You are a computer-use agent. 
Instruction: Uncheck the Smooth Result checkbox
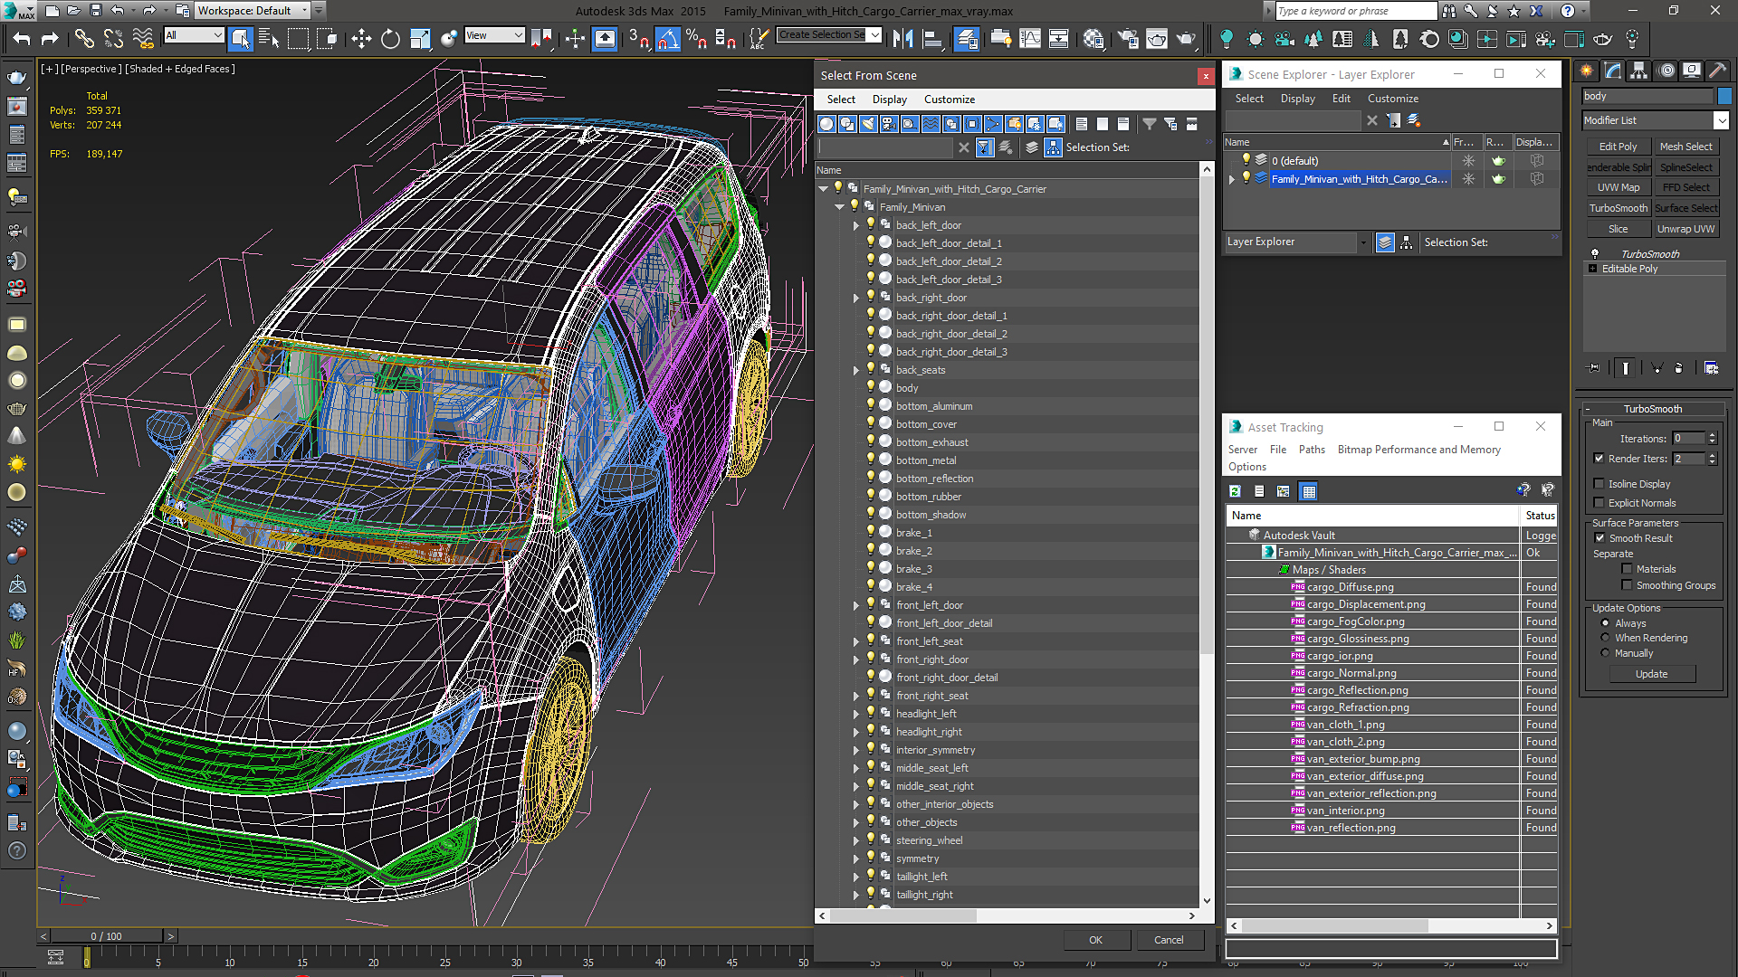pyautogui.click(x=1600, y=538)
